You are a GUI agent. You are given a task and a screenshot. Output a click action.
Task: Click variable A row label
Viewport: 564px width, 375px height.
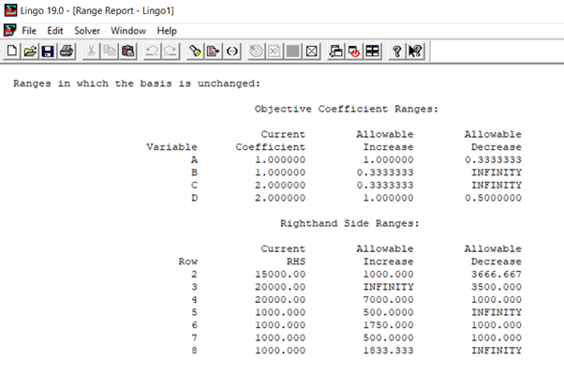(x=194, y=159)
